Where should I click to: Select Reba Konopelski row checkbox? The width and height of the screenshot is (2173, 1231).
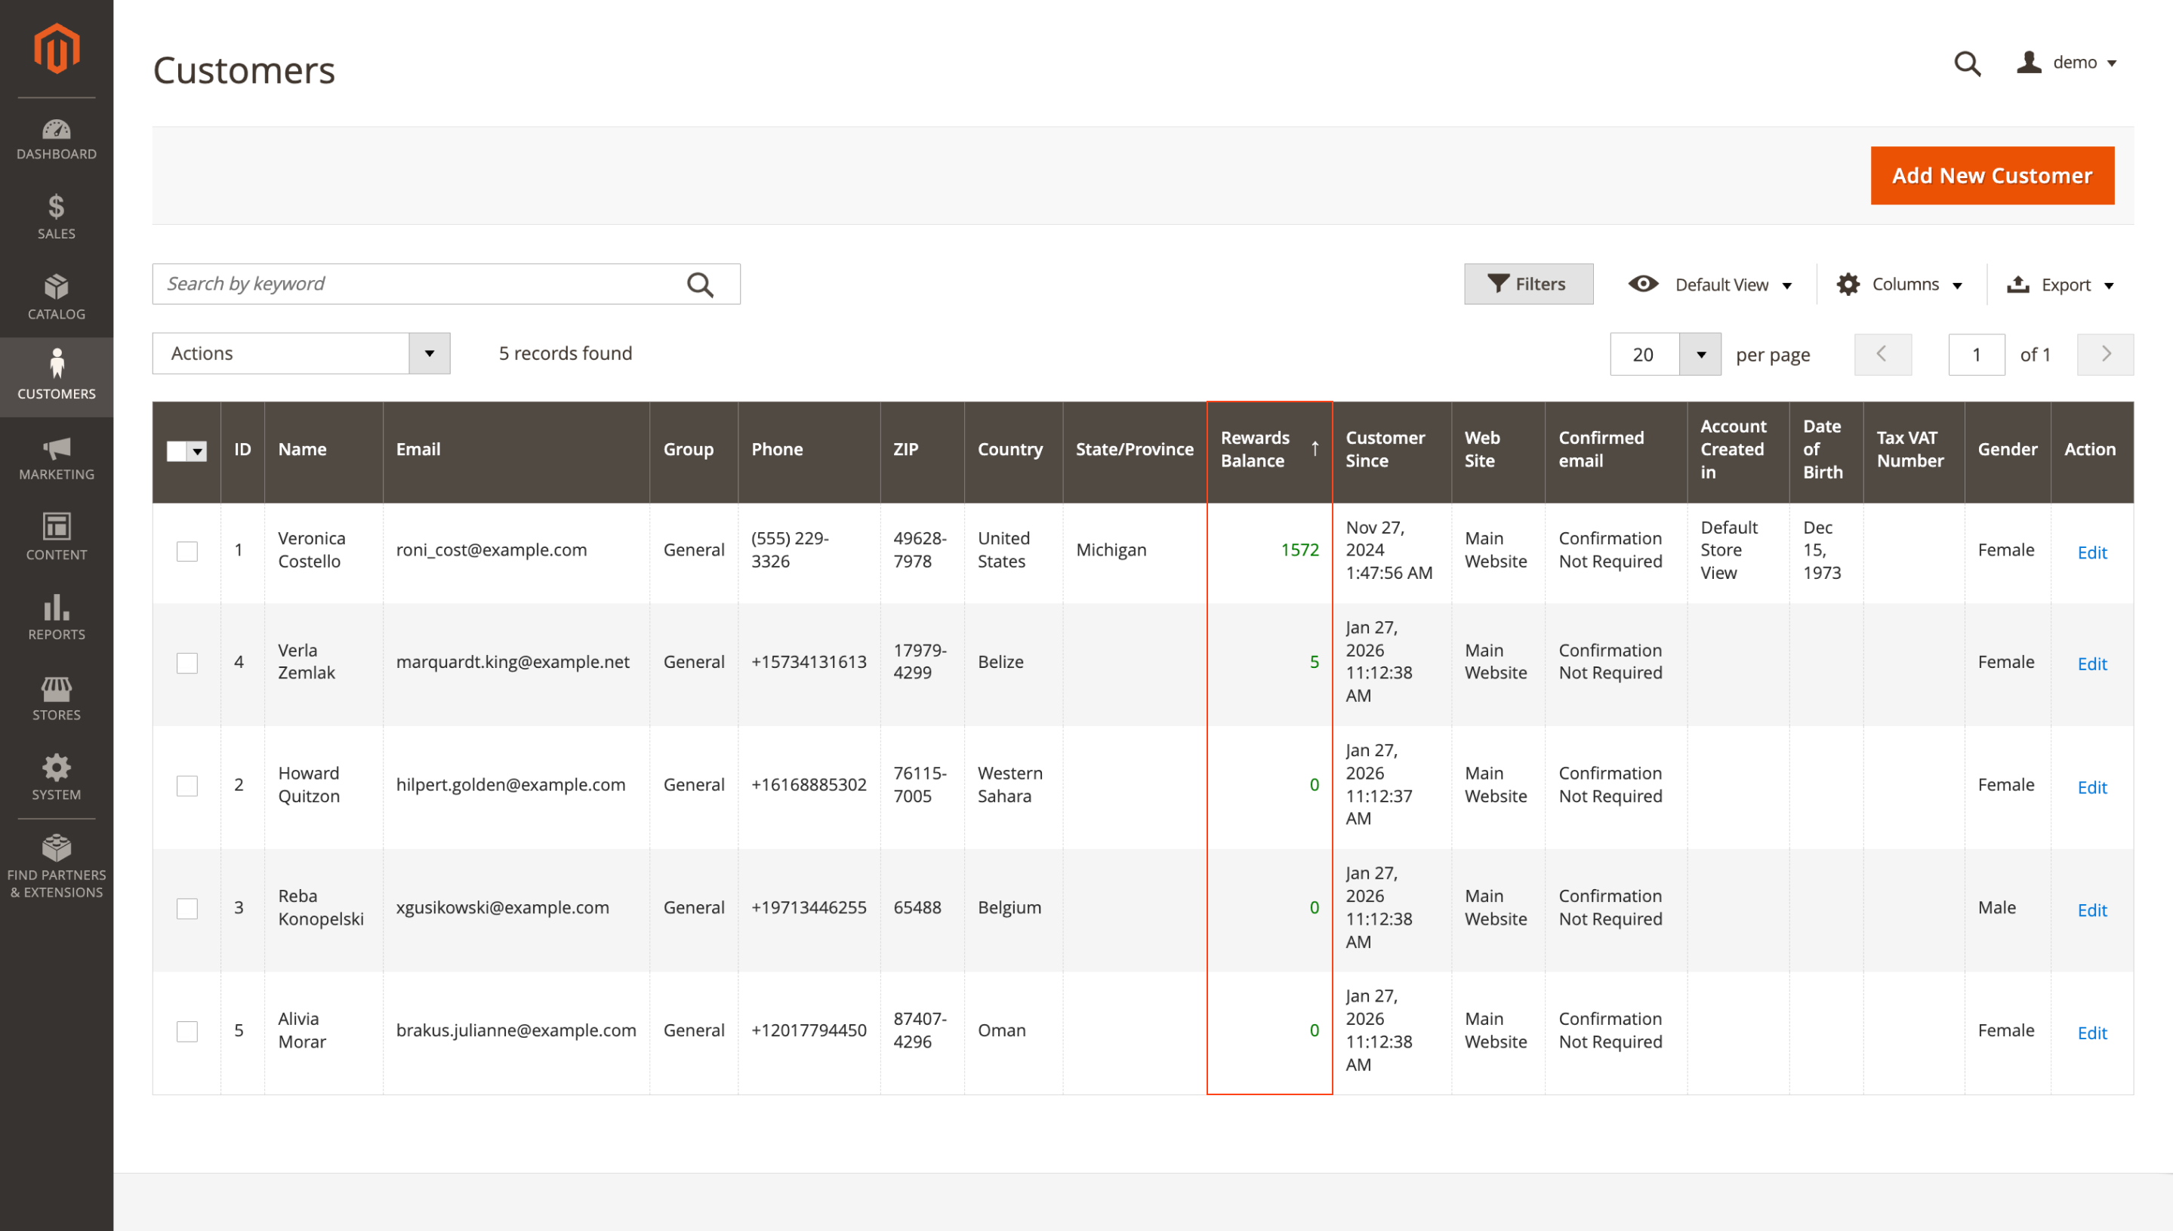click(x=186, y=908)
